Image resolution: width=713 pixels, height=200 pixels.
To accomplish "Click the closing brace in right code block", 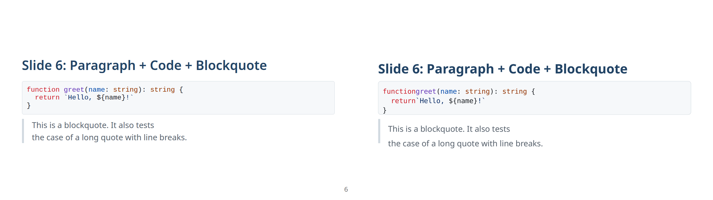I will click(384, 110).
